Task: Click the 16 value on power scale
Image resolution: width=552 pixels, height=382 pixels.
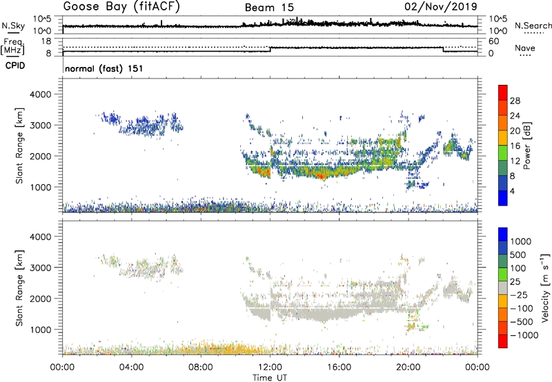Action: [x=515, y=146]
